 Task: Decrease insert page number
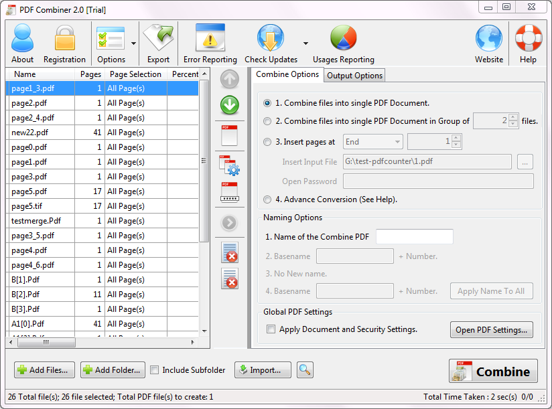pyautogui.click(x=456, y=145)
